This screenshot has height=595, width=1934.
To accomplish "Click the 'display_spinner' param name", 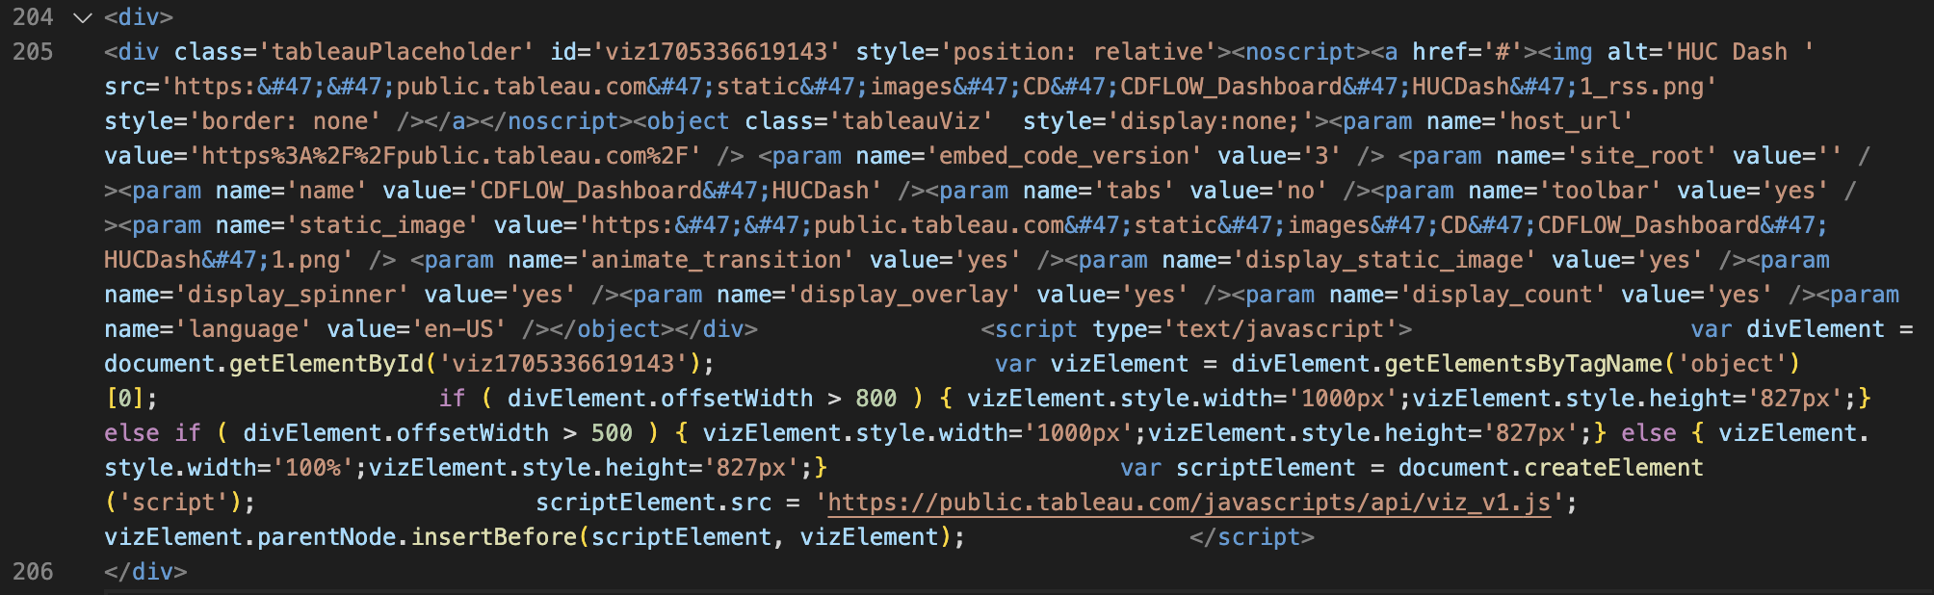I will (293, 295).
